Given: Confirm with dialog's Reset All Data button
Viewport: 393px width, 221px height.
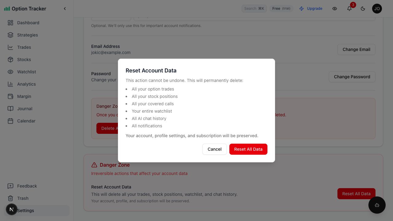Looking at the screenshot, I should (248, 149).
